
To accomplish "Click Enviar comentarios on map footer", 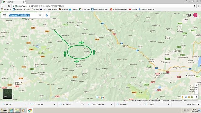I will click(x=176, y=100).
